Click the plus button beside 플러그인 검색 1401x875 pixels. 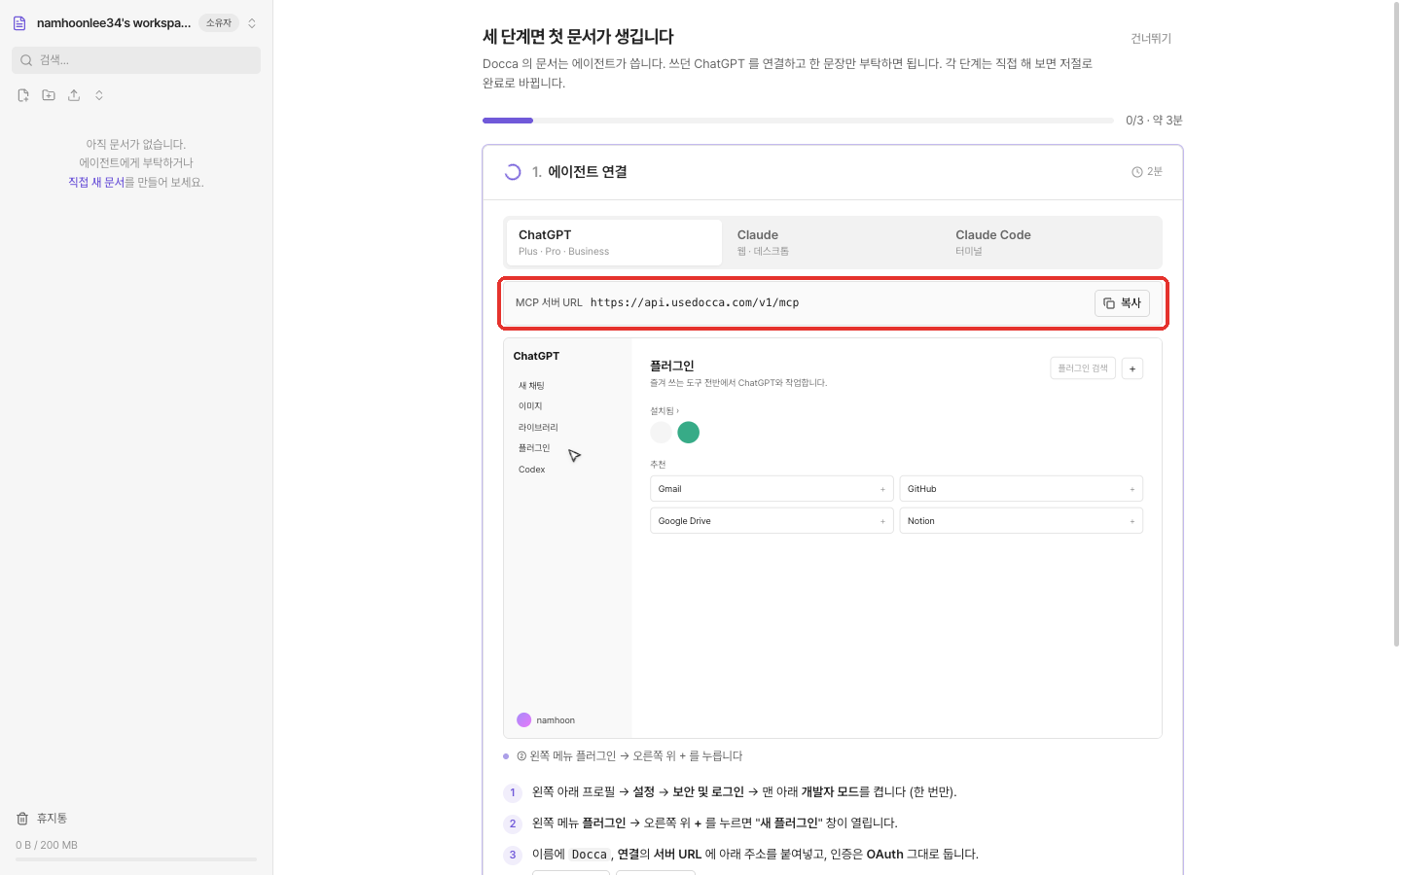pyautogui.click(x=1132, y=368)
